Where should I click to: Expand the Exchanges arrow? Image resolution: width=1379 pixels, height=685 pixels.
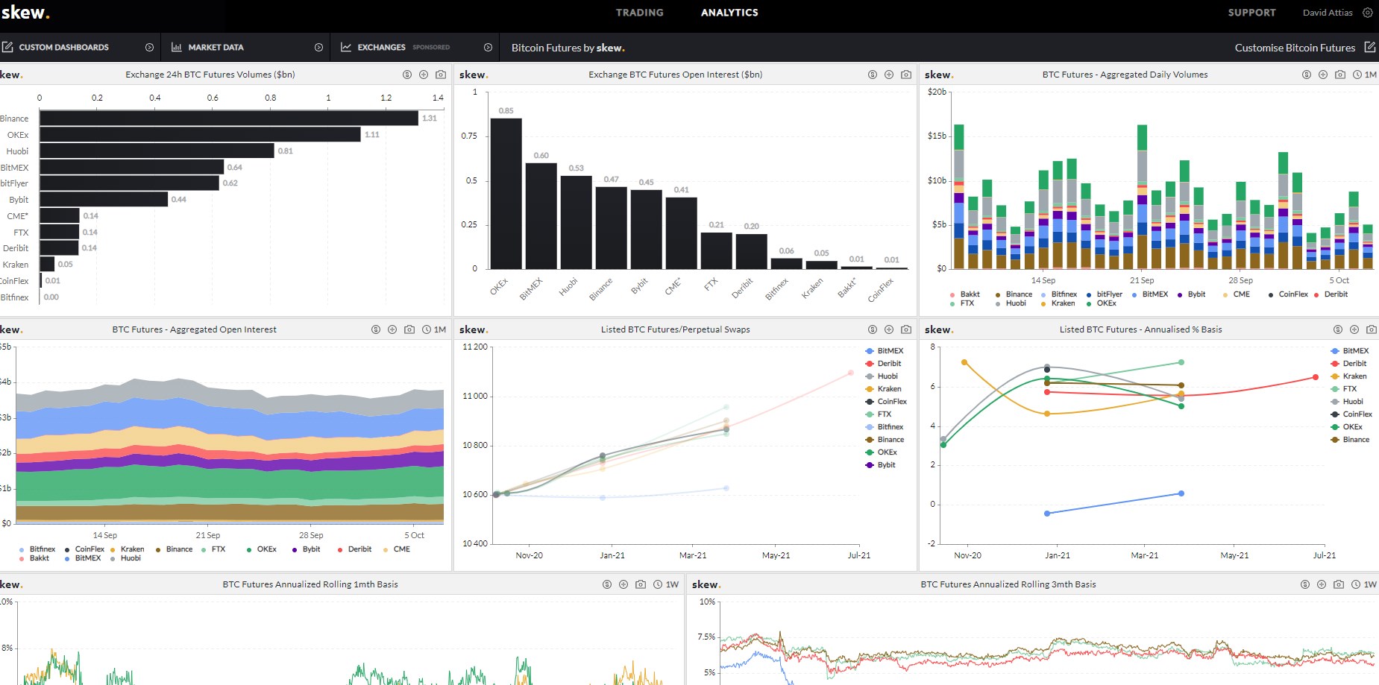(488, 47)
